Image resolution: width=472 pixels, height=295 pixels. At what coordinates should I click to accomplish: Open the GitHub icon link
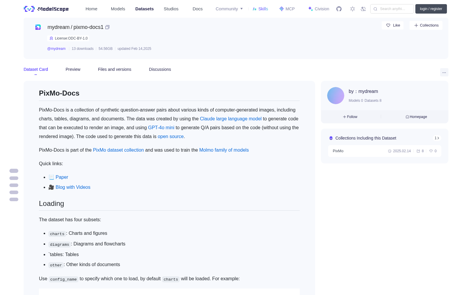[x=339, y=9]
